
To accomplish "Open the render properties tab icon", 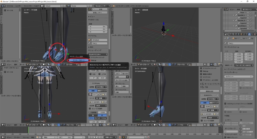I will (x=231, y=34).
